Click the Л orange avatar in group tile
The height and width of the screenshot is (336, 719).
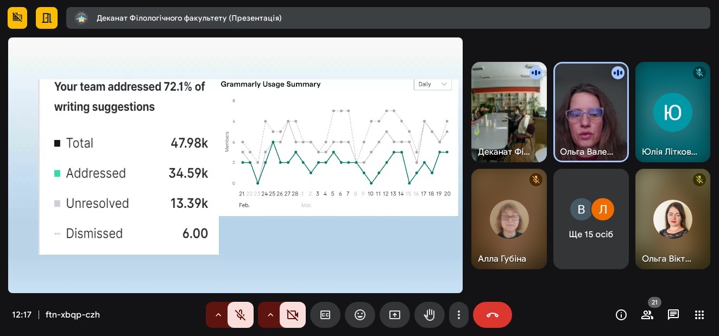(x=602, y=210)
